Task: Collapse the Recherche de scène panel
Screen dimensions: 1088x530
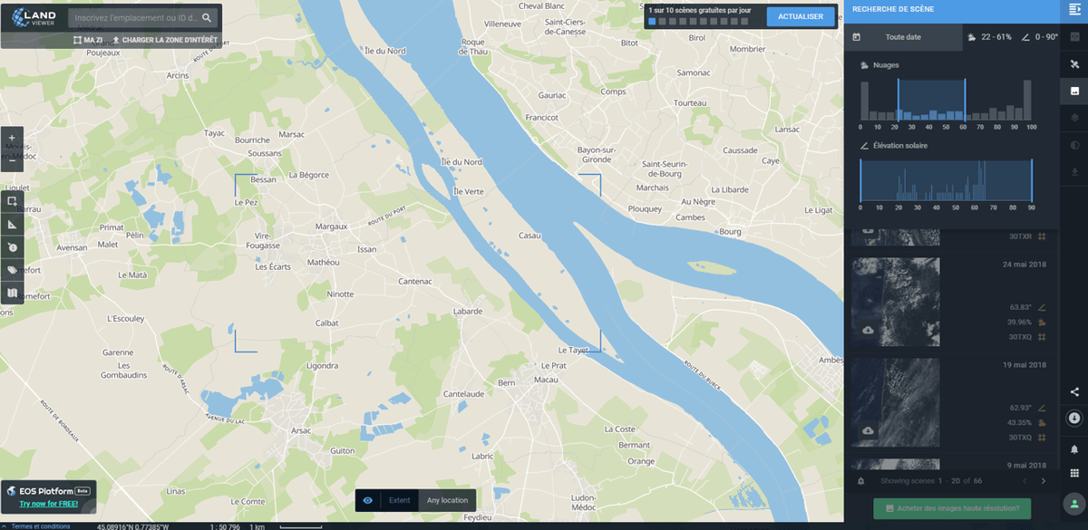Action: coord(1073,11)
